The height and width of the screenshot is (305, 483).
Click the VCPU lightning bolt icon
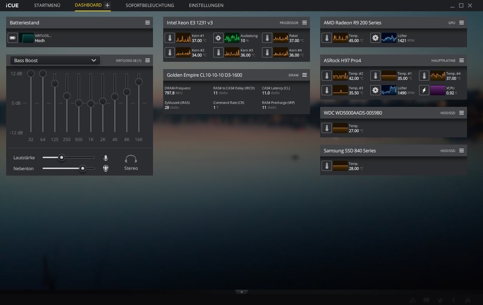point(424,90)
